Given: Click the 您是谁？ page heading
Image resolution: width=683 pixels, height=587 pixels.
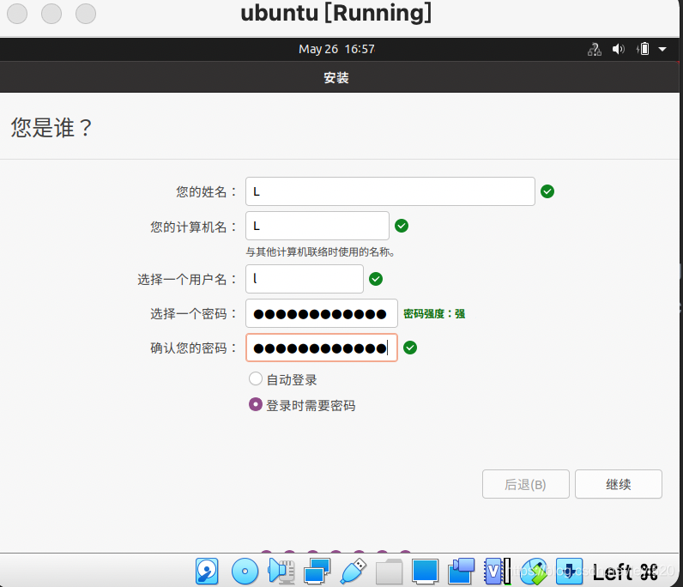Looking at the screenshot, I should (x=51, y=128).
